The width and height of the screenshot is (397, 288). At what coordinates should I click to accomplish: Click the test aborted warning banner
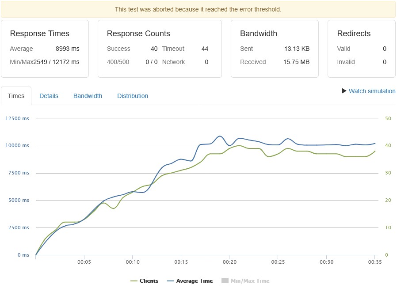point(198,9)
